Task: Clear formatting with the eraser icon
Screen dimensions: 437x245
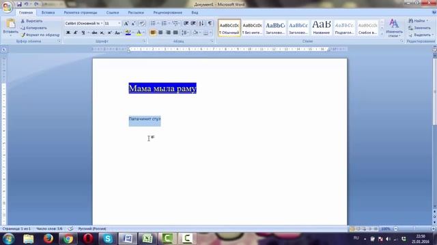Action: click(142, 24)
